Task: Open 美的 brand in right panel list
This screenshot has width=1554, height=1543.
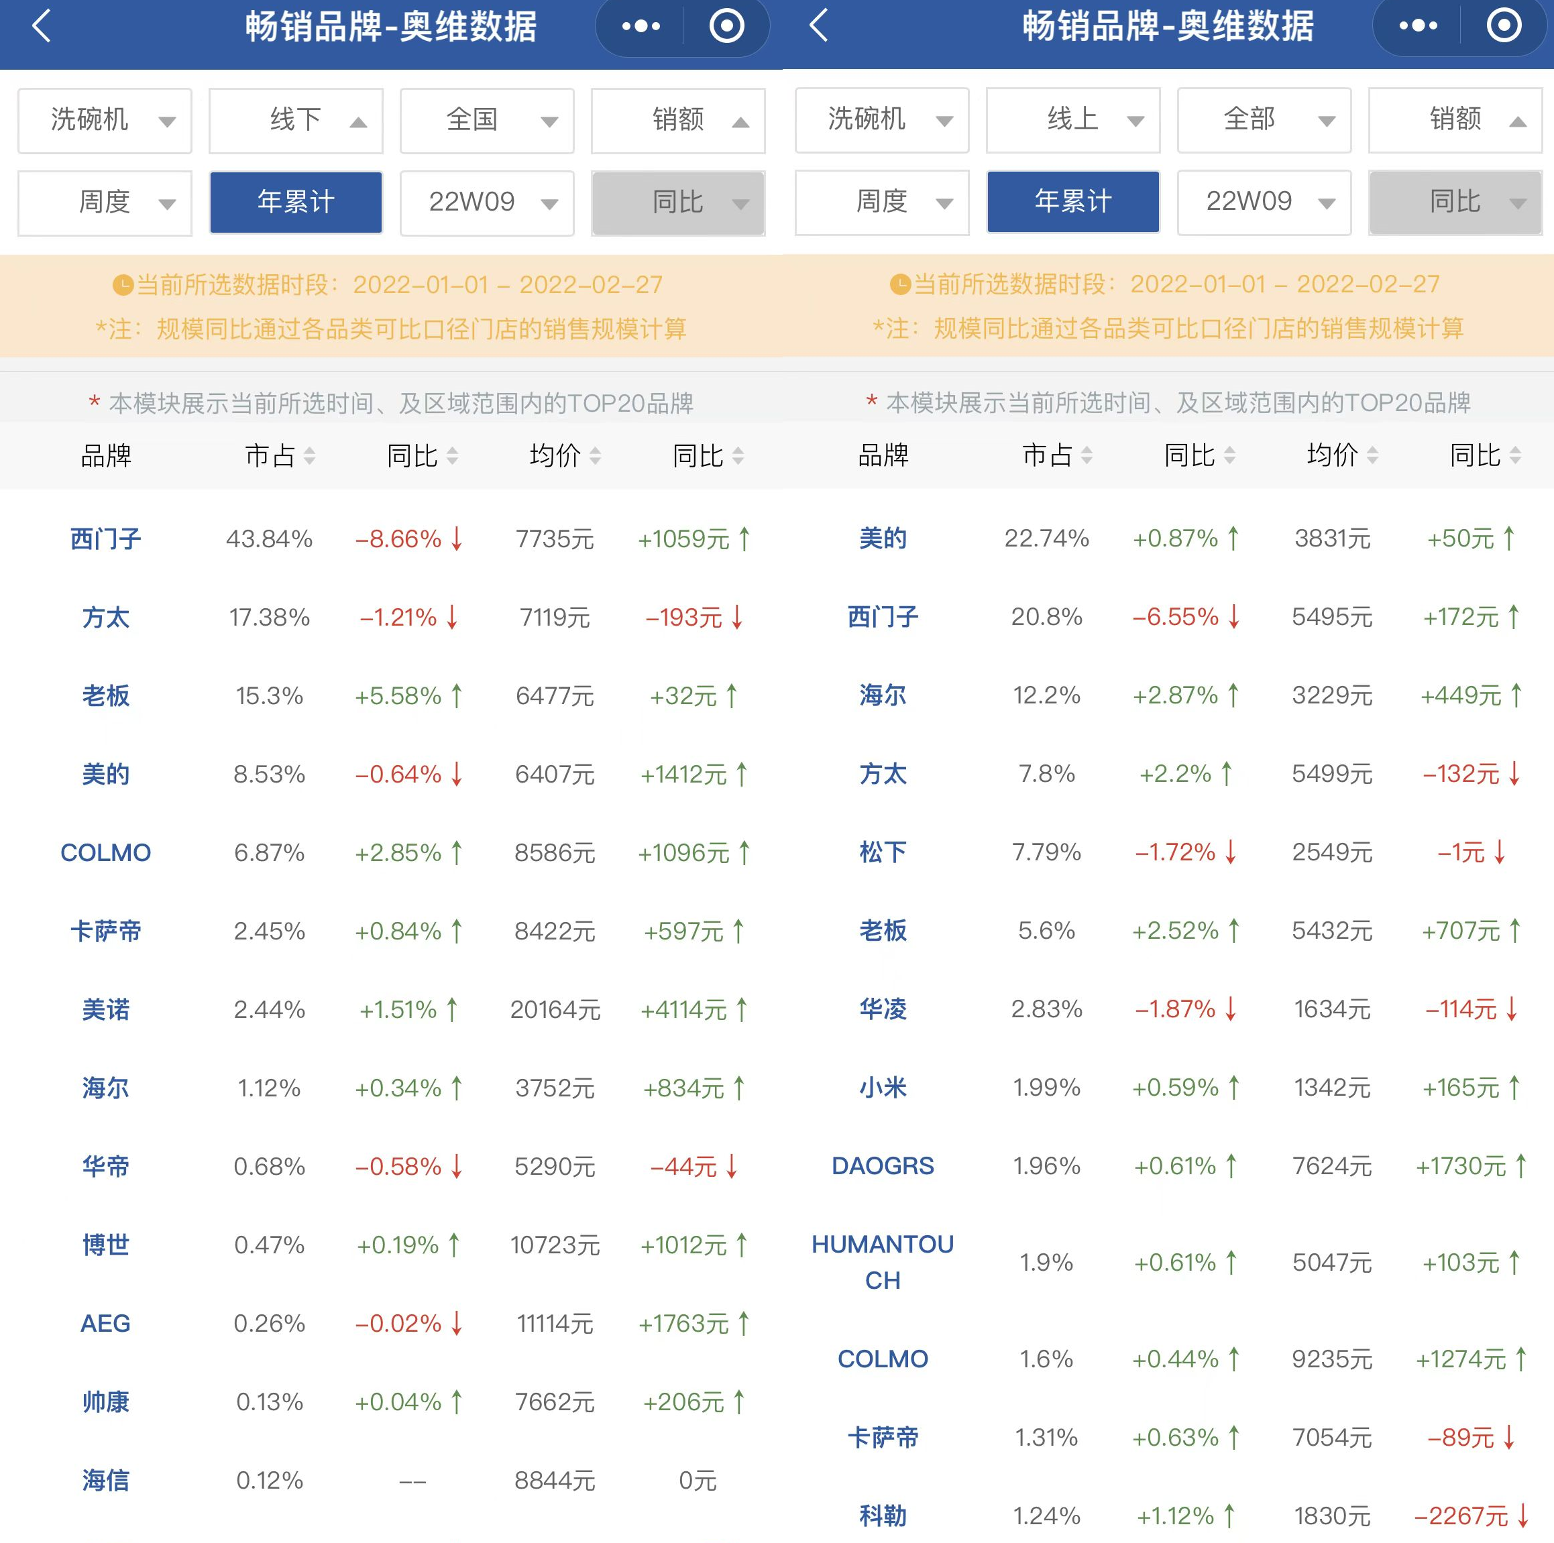Action: 883,538
